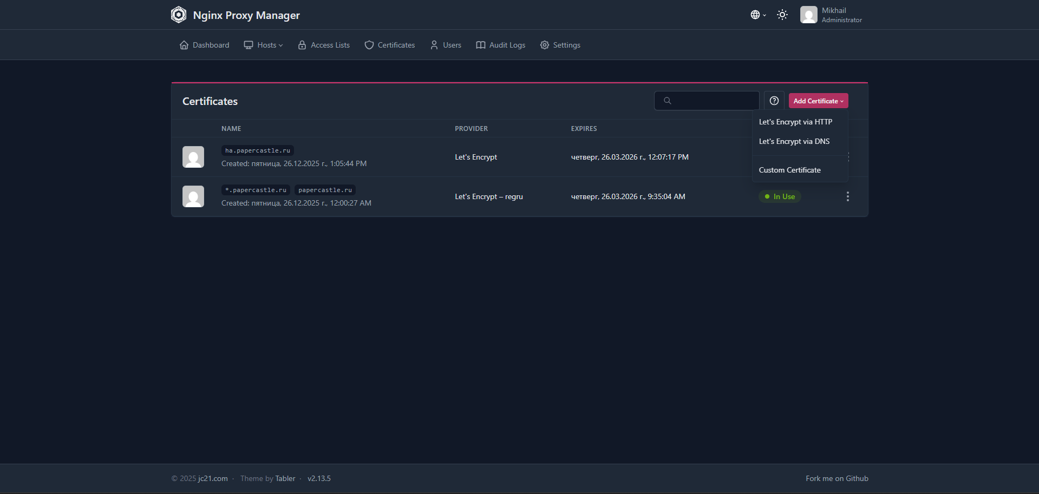1039x494 pixels.
Task: Click papercastle.ru domain tag
Action: (x=325, y=190)
